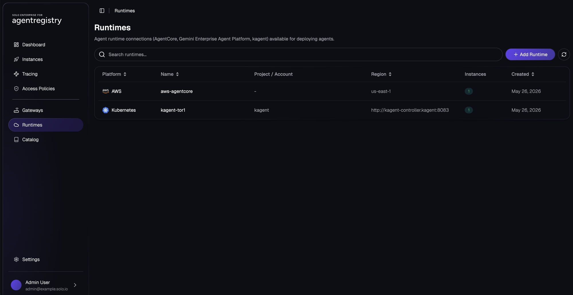
Task: Open Settings in the sidebar
Action: (x=46, y=259)
